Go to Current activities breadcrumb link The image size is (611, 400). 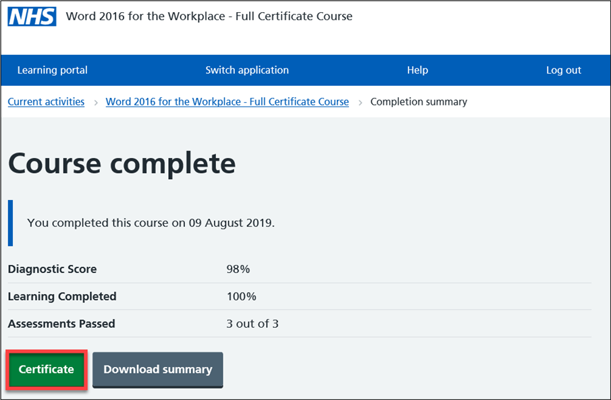coord(46,102)
